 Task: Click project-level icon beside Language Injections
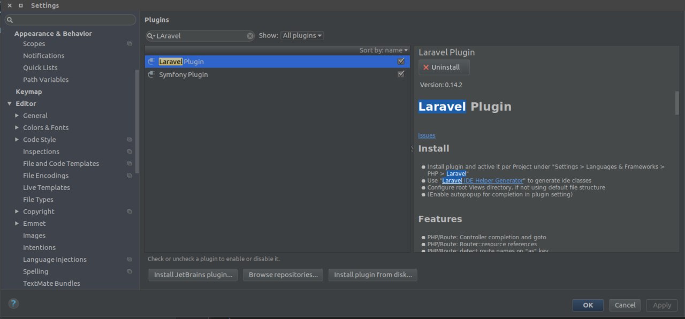pyautogui.click(x=130, y=260)
